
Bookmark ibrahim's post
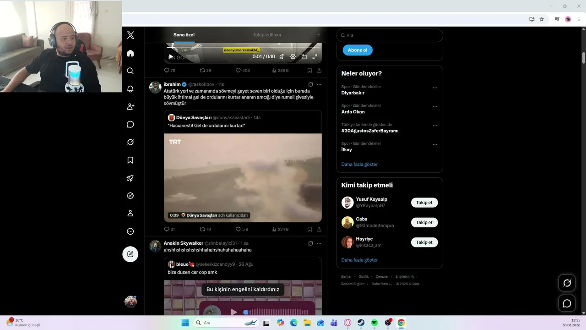click(309, 229)
